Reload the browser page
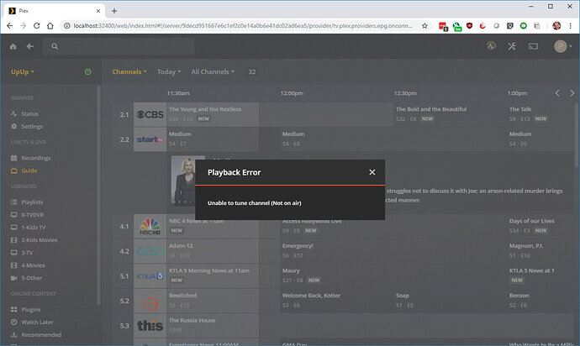 coord(36,26)
